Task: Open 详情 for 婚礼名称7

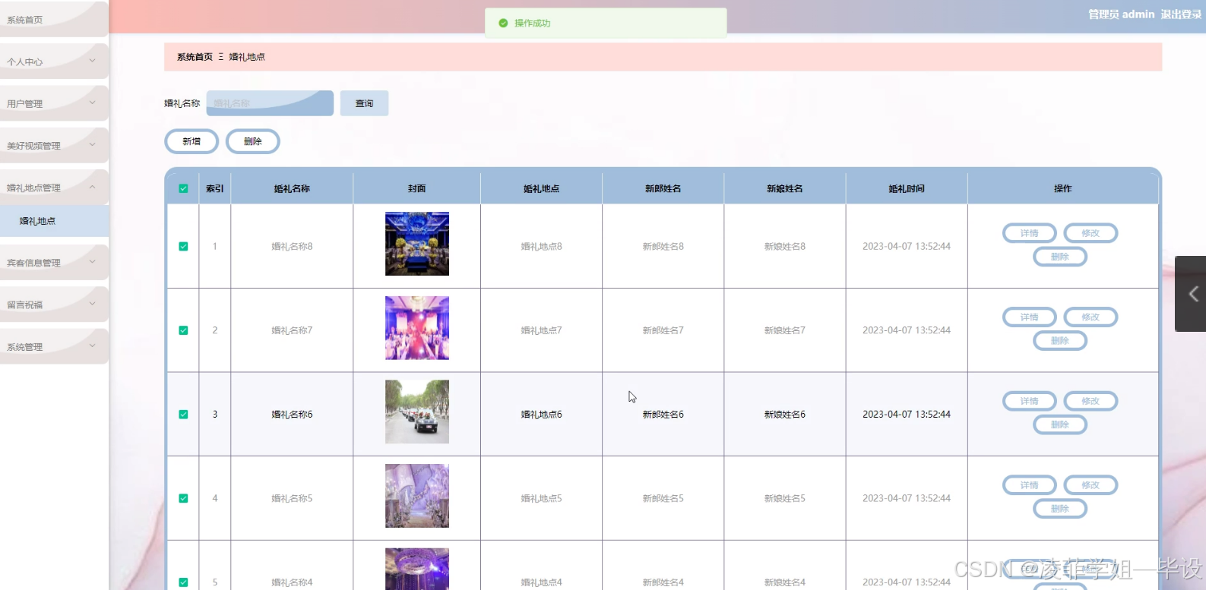Action: [x=1030, y=317]
